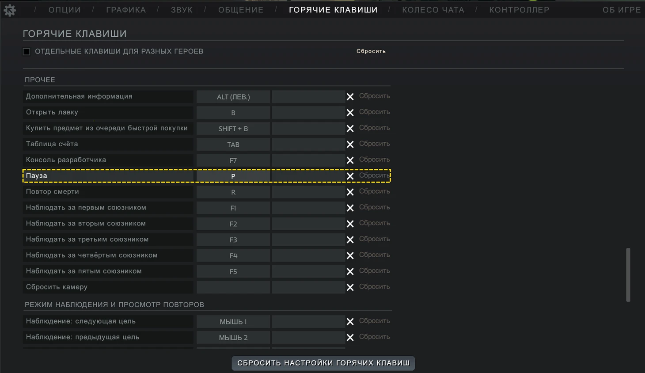Image resolution: width=645 pixels, height=373 pixels.
Task: Clear Сбросить камеру binding via X icon
Action: pos(350,288)
